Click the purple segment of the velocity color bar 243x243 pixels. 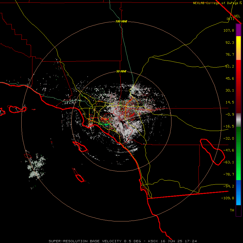pyautogui.click(x=238, y=30)
